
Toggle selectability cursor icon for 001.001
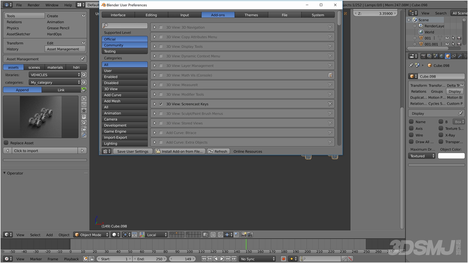coord(453,44)
